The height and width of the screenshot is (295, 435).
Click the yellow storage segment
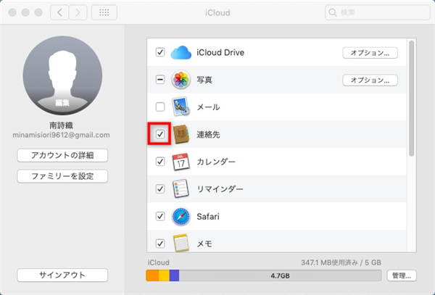point(164,275)
